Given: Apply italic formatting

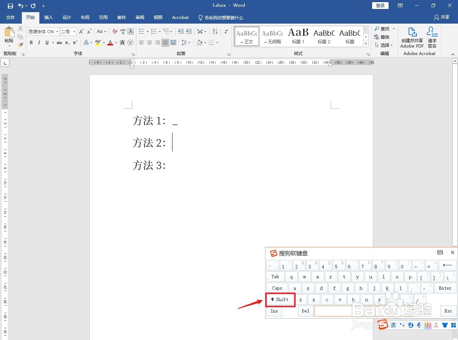Looking at the screenshot, I should click(39, 42).
